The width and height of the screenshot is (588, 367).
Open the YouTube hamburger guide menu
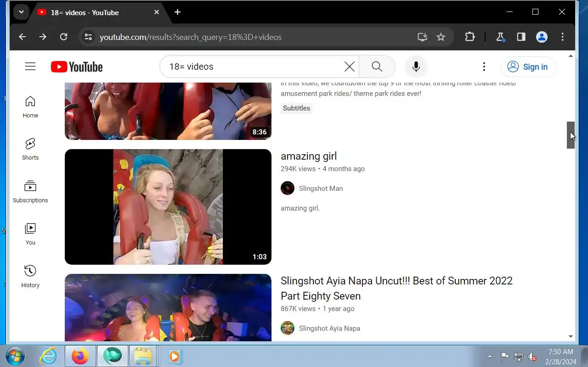tap(30, 67)
